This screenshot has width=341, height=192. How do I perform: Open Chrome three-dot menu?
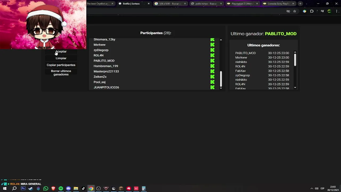pyautogui.click(x=337, y=11)
